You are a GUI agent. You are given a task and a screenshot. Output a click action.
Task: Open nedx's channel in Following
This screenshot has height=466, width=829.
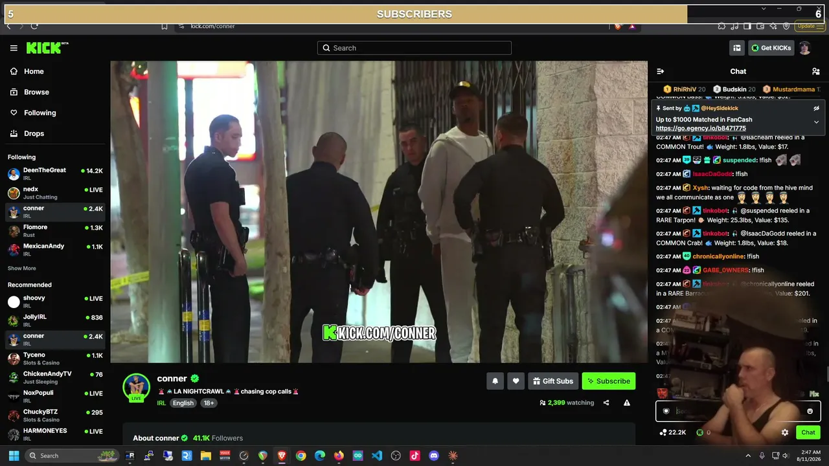click(55, 193)
